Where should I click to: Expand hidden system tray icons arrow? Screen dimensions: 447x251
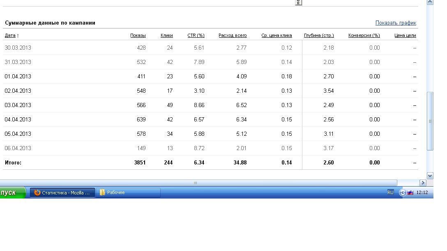tap(403, 193)
